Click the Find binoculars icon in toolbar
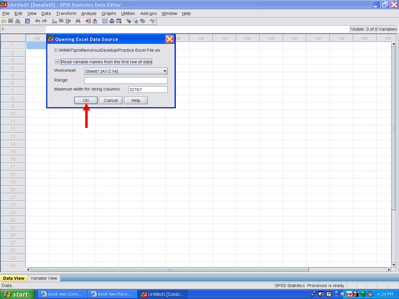Screen dimensions: 399x299 [x=78, y=21]
